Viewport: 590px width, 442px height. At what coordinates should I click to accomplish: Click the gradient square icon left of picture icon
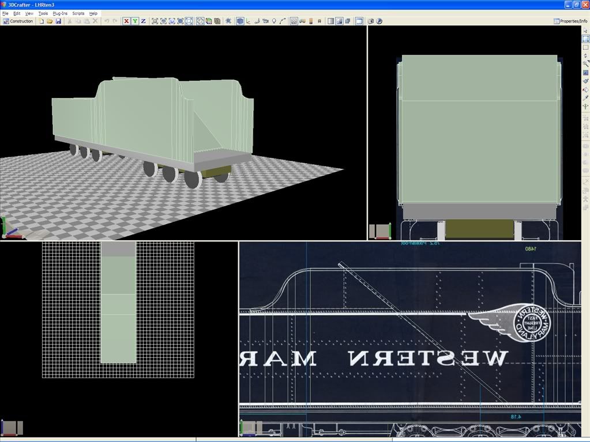pyautogui.click(x=330, y=21)
